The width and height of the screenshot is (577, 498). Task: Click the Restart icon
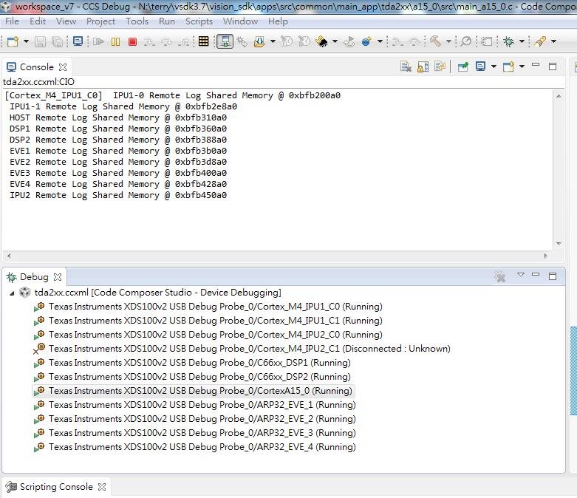pos(349,41)
